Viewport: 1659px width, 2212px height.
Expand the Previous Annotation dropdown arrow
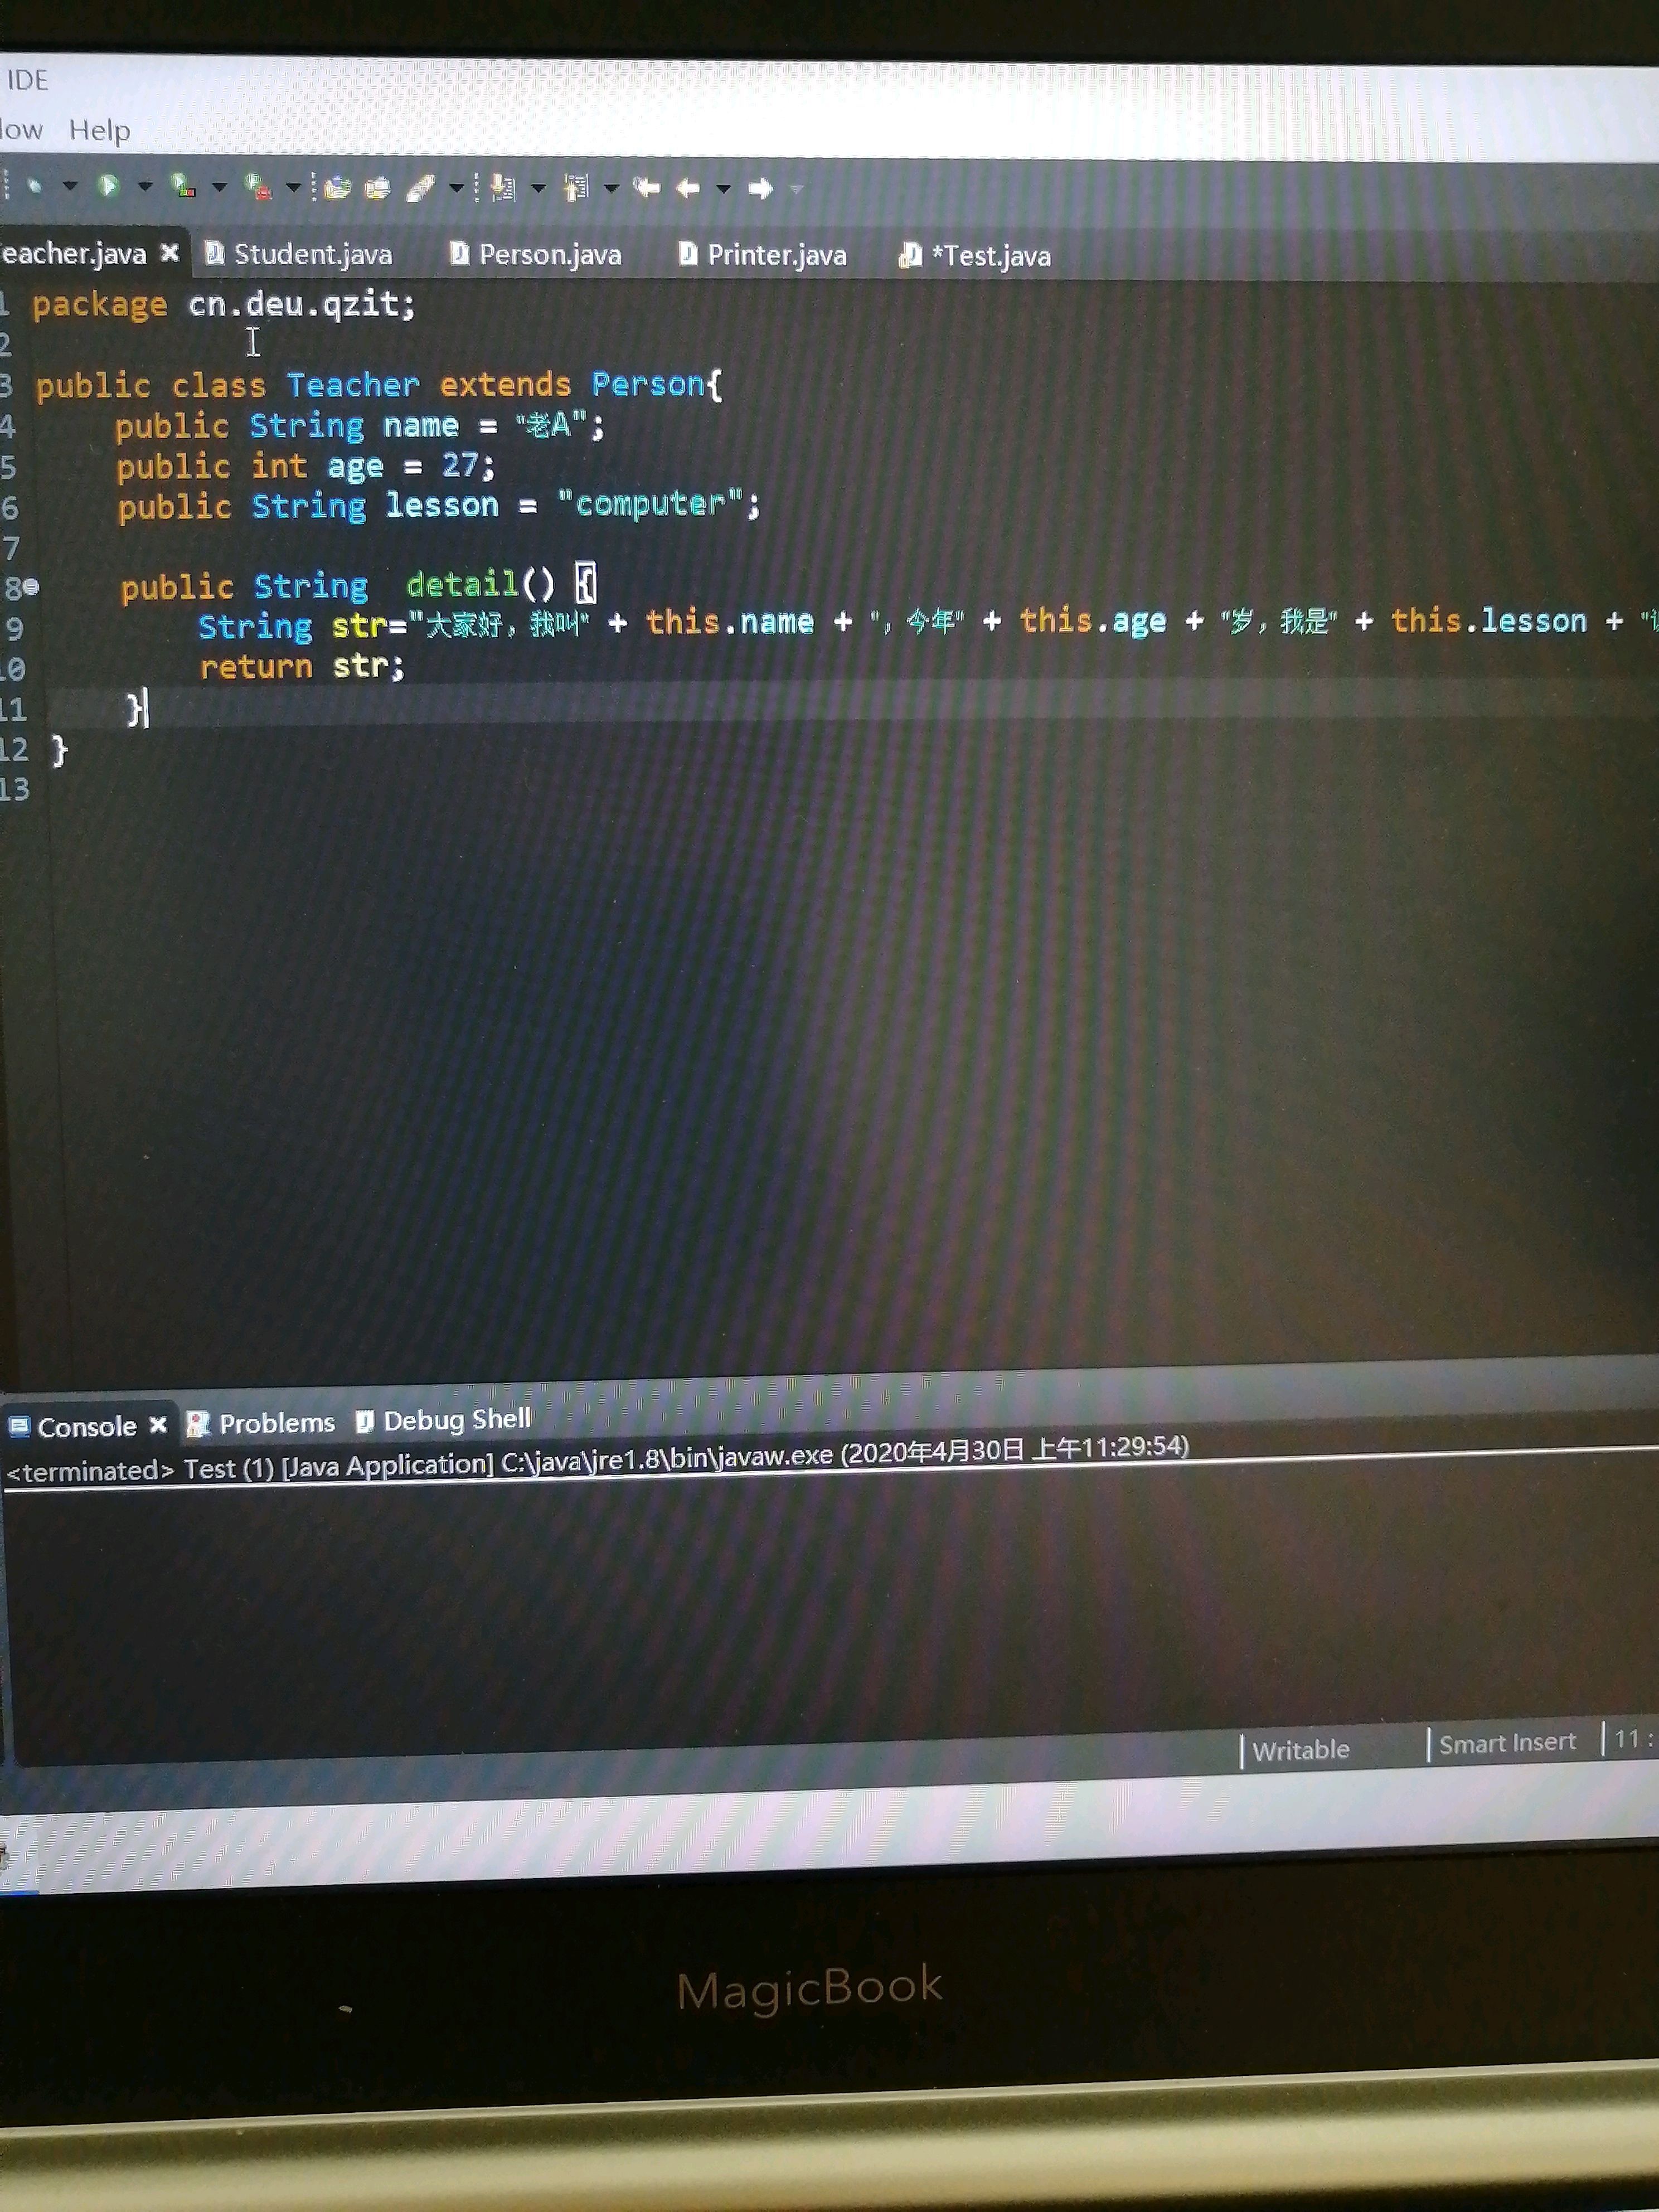611,188
